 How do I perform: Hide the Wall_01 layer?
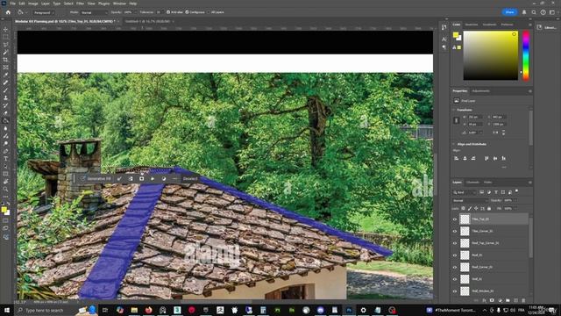click(x=455, y=279)
